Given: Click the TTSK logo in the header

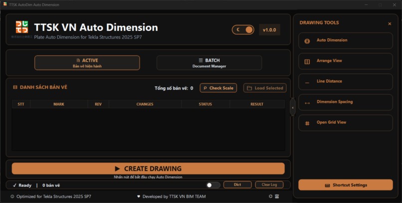Looking at the screenshot, I should pyautogui.click(x=22, y=27).
